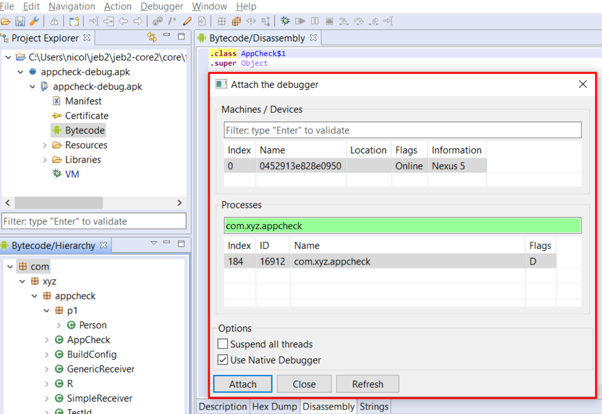Screen dimensions: 602x414
Task: Expand the Person class node
Action: 59,325
